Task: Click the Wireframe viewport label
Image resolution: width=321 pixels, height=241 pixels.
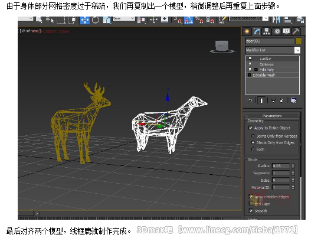Action: [30, 31]
